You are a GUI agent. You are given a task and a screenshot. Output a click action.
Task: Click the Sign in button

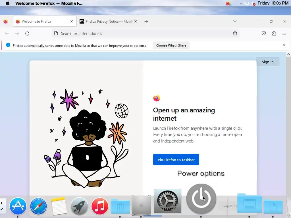pyautogui.click(x=268, y=62)
